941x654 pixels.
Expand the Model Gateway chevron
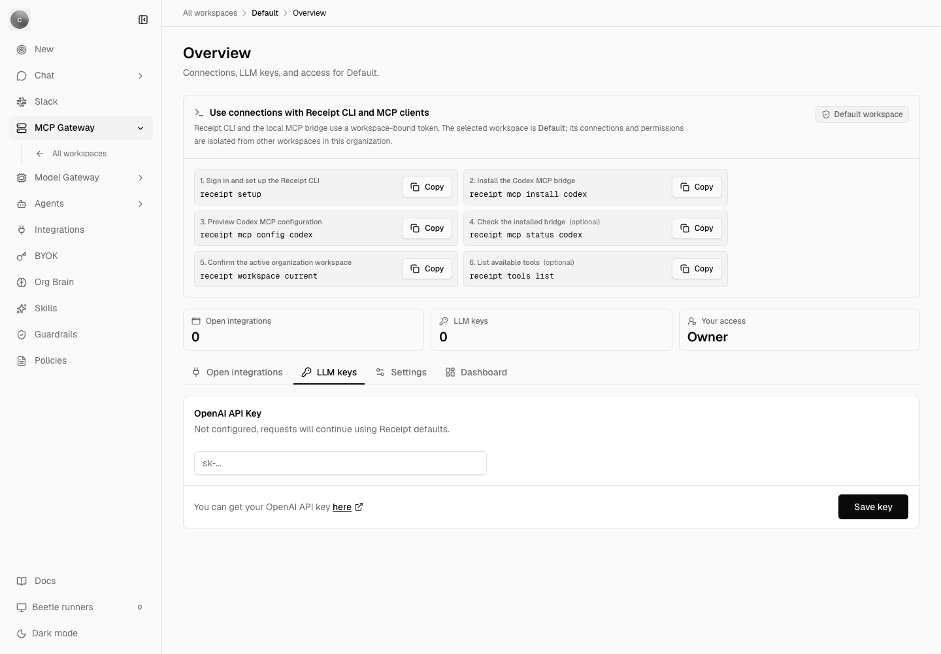pyautogui.click(x=140, y=178)
